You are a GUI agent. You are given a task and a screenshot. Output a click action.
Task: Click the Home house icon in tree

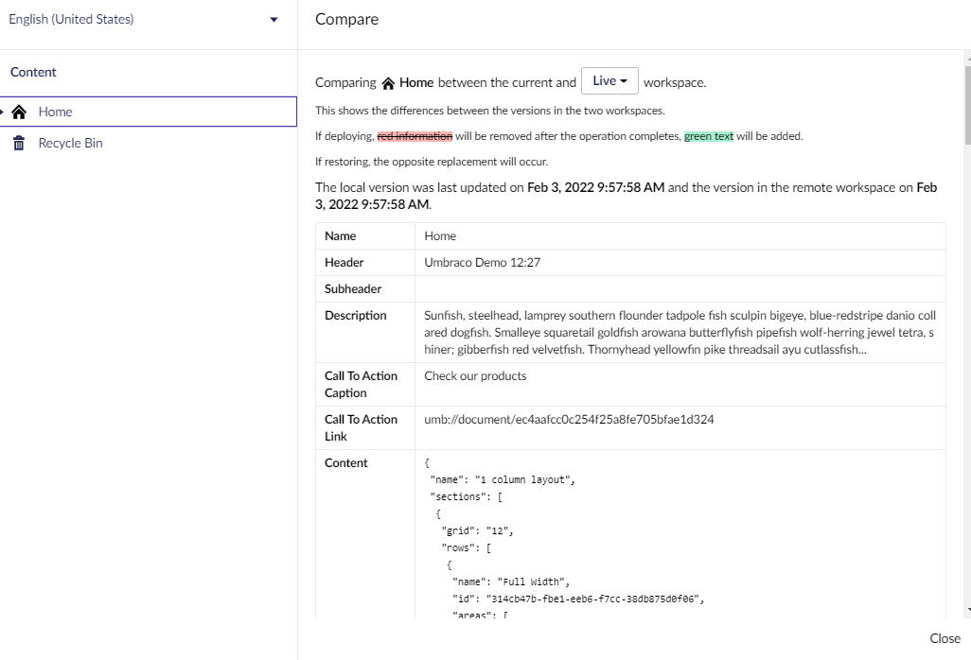19,112
